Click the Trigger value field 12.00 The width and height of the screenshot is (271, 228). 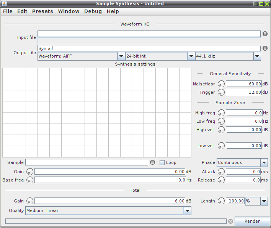pos(244,92)
